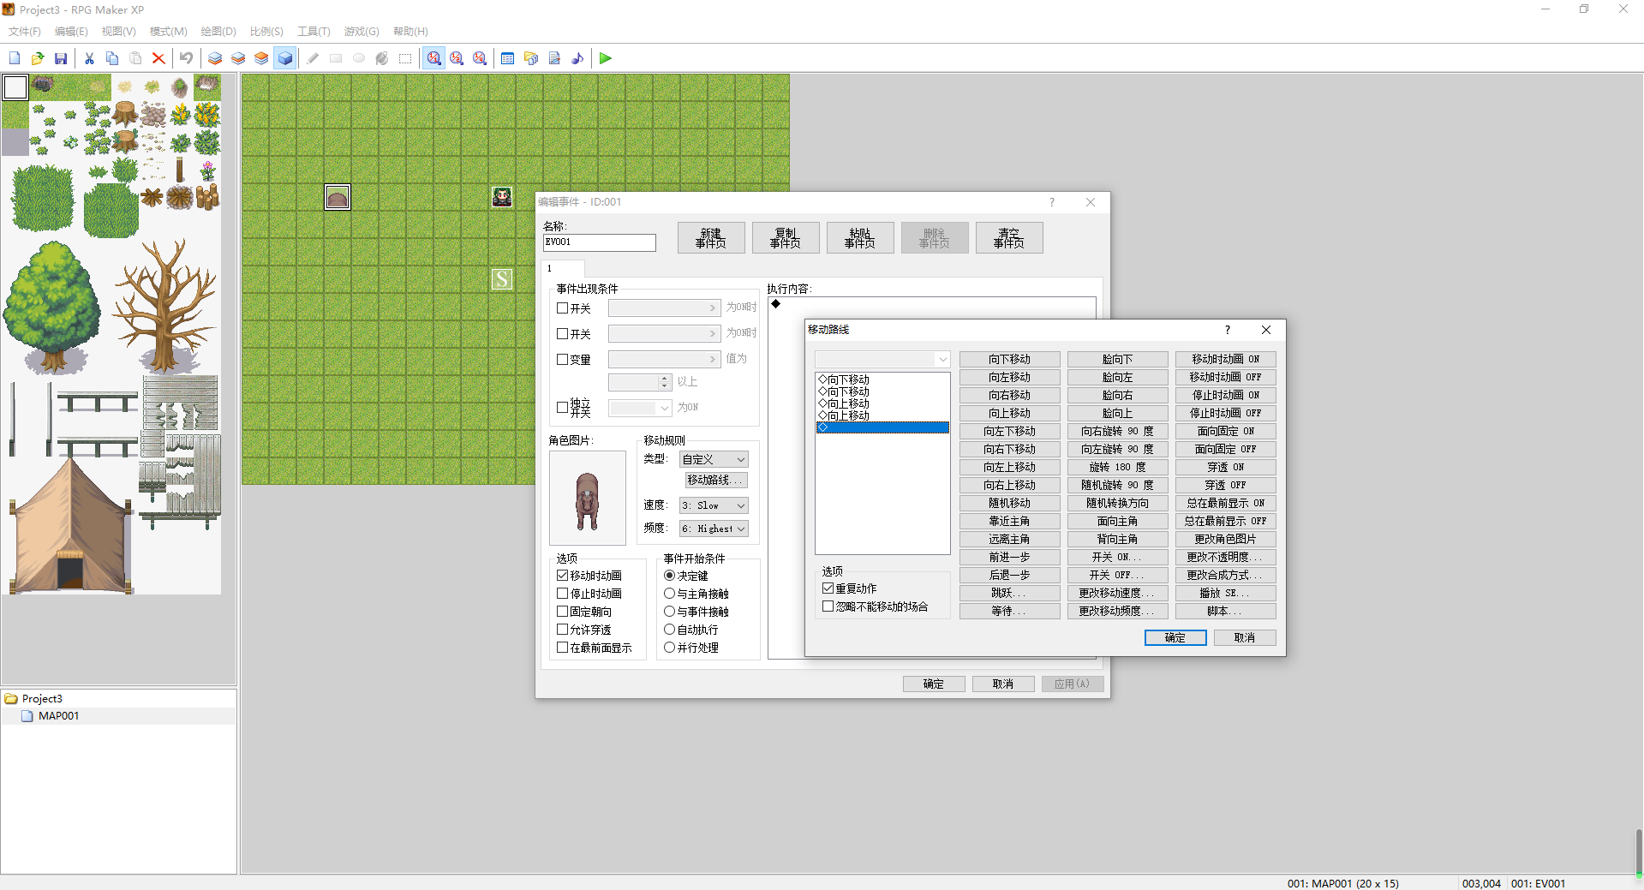This screenshot has height=890, width=1644.
Task: Select the Layer 1 mode icon
Action: 215,58
